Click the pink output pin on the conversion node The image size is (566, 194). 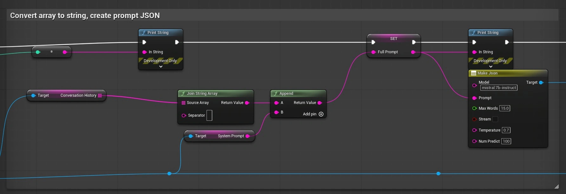pyautogui.click(x=65, y=52)
